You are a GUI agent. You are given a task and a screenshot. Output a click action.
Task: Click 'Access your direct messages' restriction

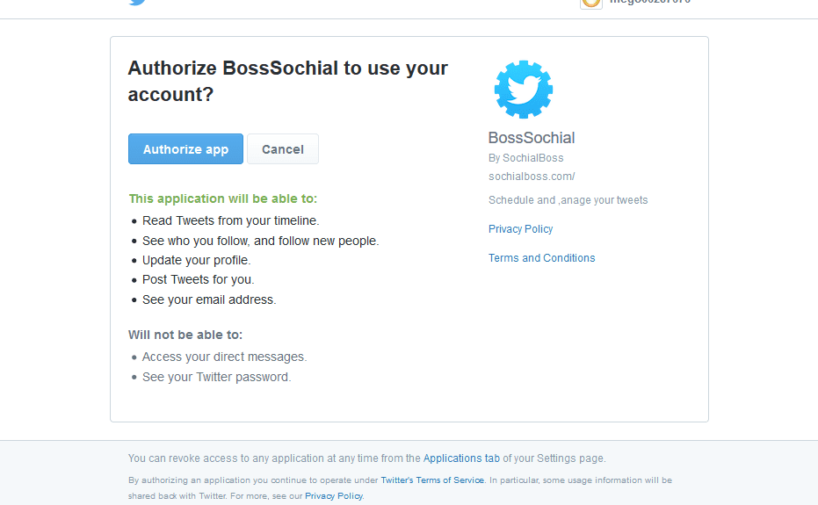[224, 357]
